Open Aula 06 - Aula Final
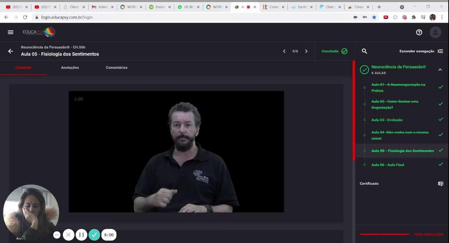Screen dimensions: 449x243 click(388, 165)
